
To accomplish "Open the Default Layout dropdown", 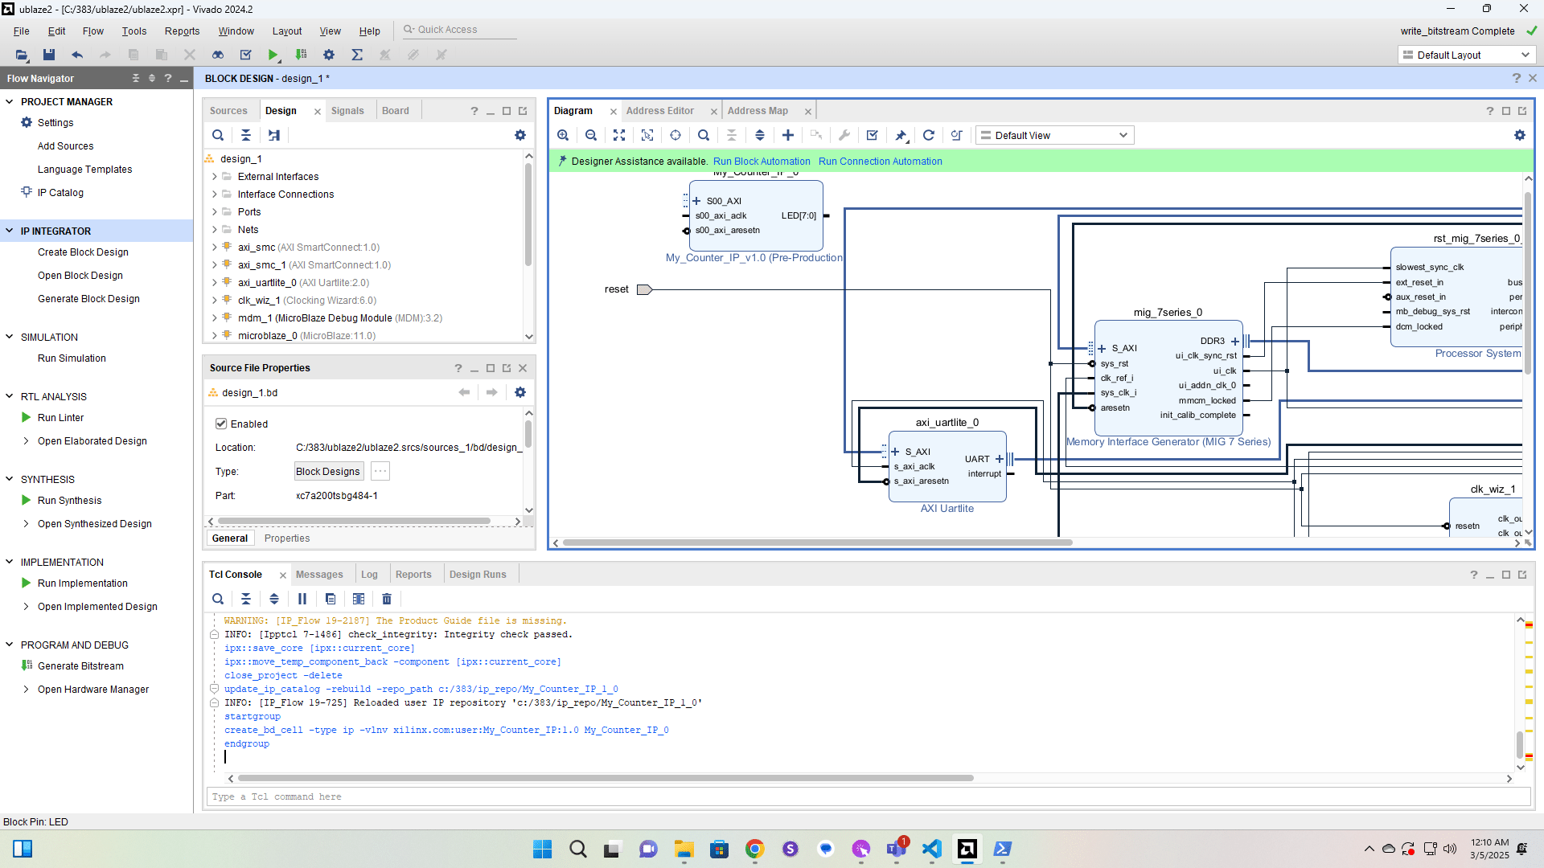I will coord(1467,55).
